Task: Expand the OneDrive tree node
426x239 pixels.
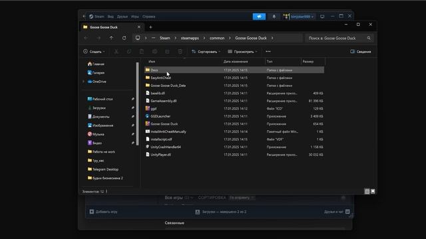Action: click(x=84, y=82)
